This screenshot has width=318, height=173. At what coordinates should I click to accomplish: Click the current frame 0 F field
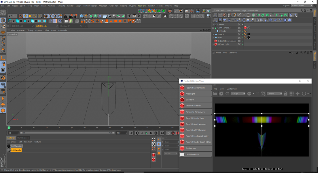point(13,133)
